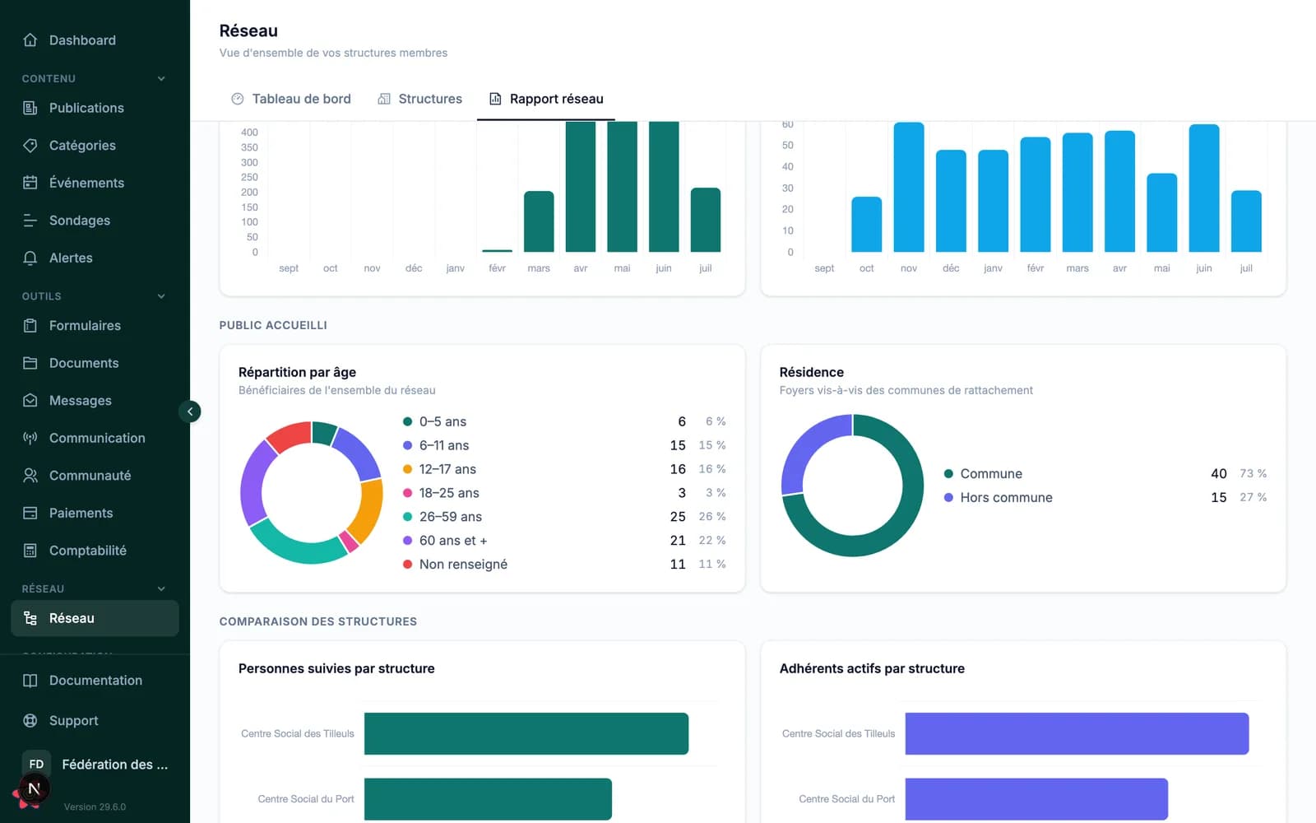Click the mars bar in the green chart
Viewport: 1316px width, 823px height.
click(539, 221)
